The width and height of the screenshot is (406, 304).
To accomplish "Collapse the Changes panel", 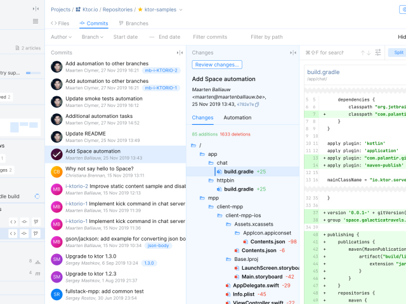I will (293, 53).
